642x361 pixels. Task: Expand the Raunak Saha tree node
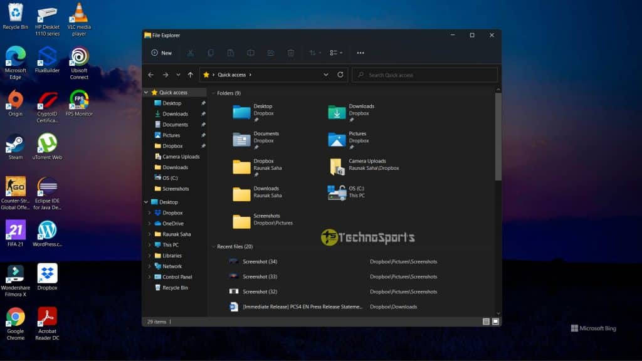(149, 234)
